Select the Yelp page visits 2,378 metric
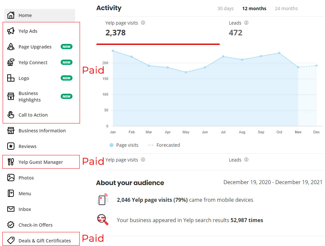The image size is (325, 246). (158, 30)
